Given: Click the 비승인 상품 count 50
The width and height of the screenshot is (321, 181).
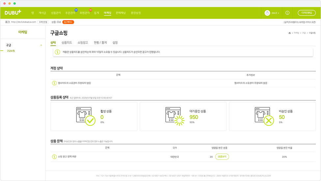Looking at the screenshot, I should tap(282, 117).
